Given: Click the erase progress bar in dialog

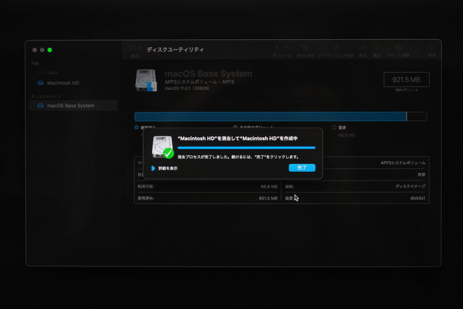Looking at the screenshot, I should [246, 147].
